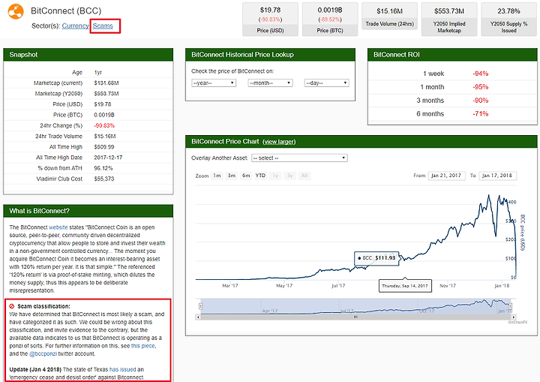Set chart zoom to 1m
Image resolution: width=540 pixels, height=382 pixels.
[x=217, y=176]
